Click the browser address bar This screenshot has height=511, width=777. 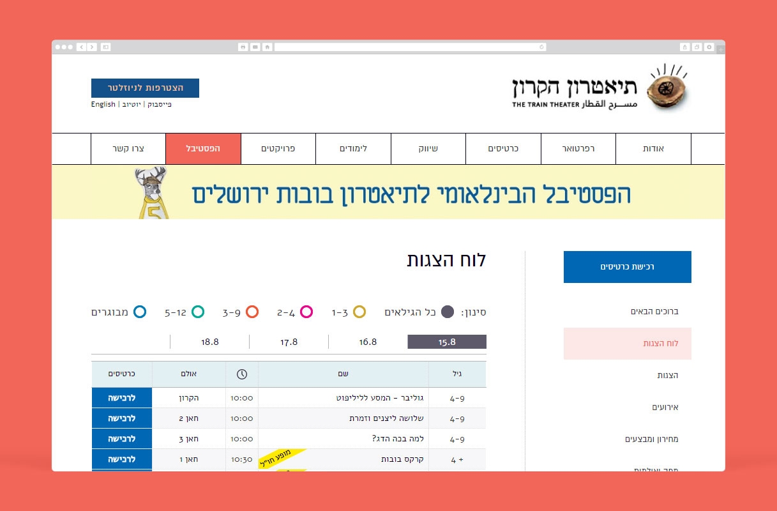(x=409, y=47)
